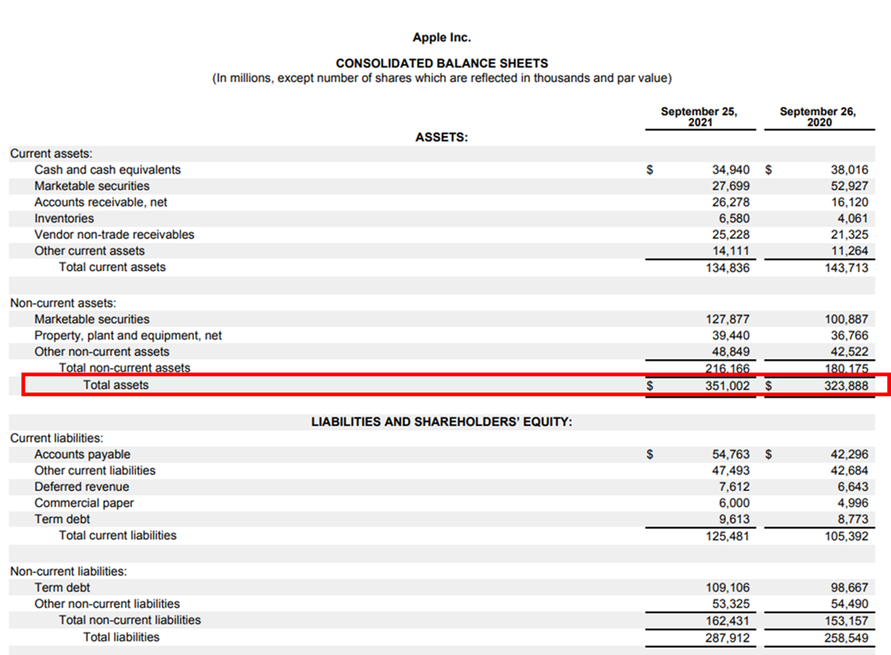Click the 143,713 total current assets value
The height and width of the screenshot is (655, 891).
point(846,268)
